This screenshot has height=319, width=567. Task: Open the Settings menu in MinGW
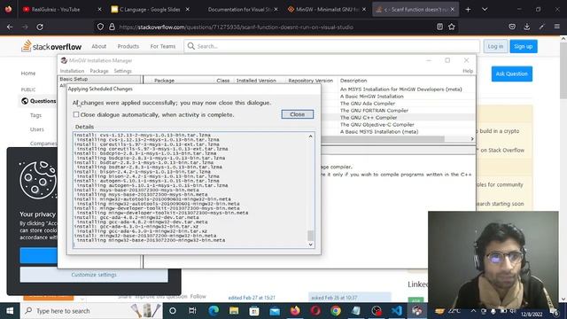pos(122,71)
